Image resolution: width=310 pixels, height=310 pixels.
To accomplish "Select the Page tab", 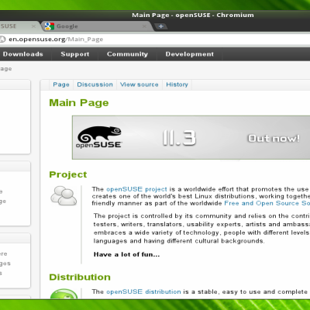I will [x=61, y=84].
